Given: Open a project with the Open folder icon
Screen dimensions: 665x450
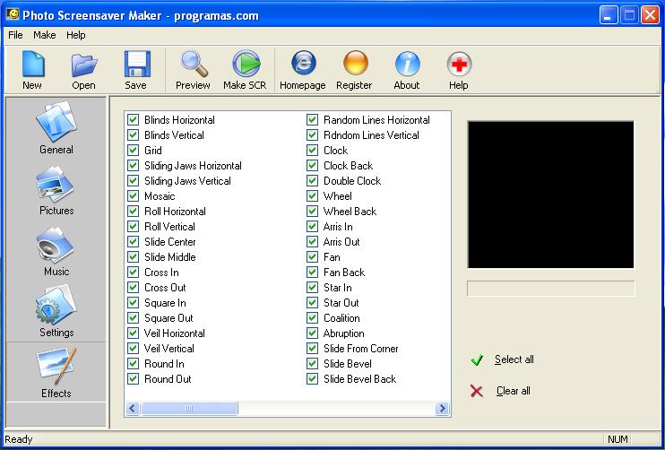Looking at the screenshot, I should click(x=84, y=65).
